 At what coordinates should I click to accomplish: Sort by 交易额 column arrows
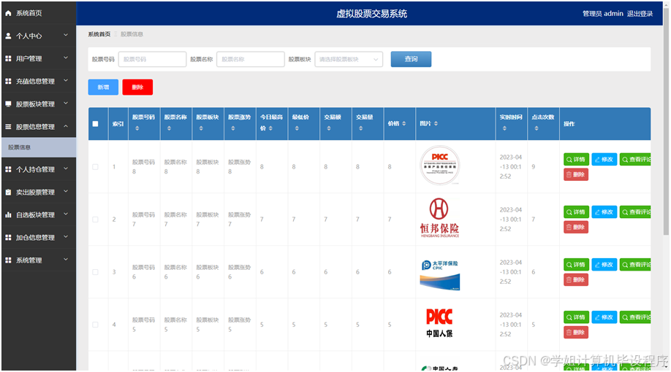(329, 128)
